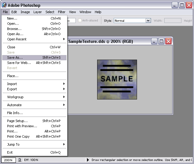Click the feather px input field
Viewport: 194px width, 164px height.
tap(71, 20)
